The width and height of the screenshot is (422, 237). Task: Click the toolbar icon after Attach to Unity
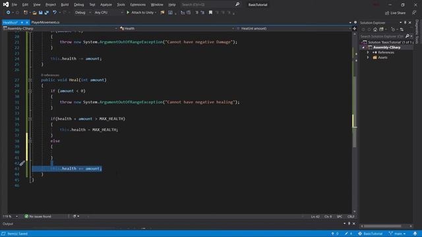pyautogui.click(x=162, y=13)
